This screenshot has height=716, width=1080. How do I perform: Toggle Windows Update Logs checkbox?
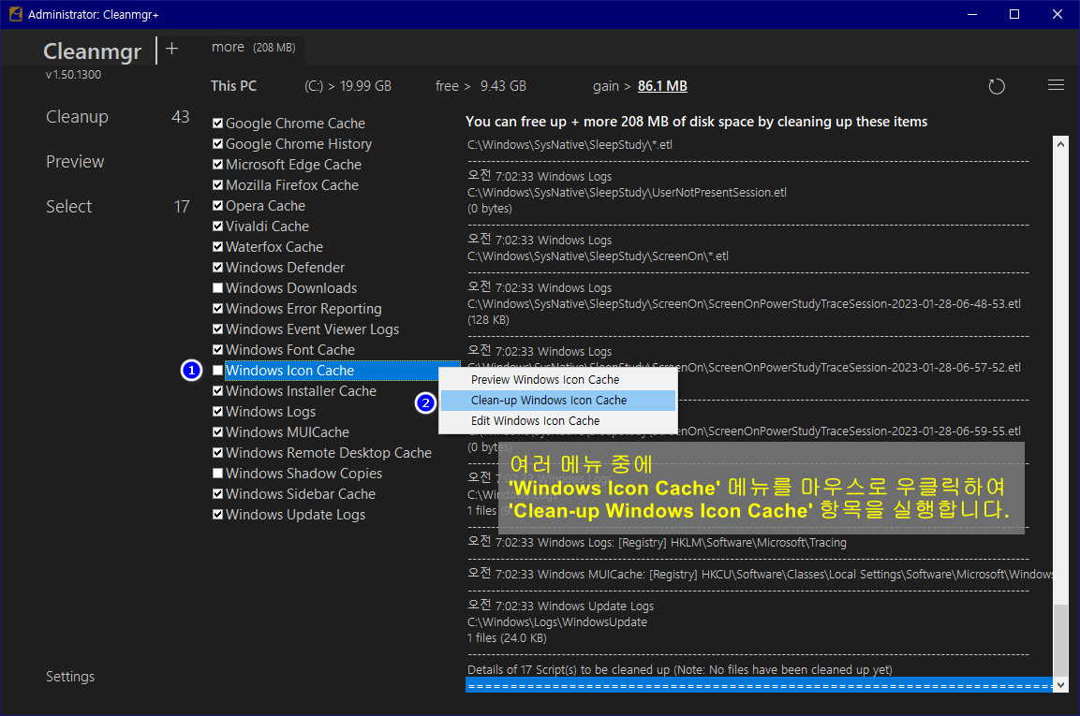(217, 514)
